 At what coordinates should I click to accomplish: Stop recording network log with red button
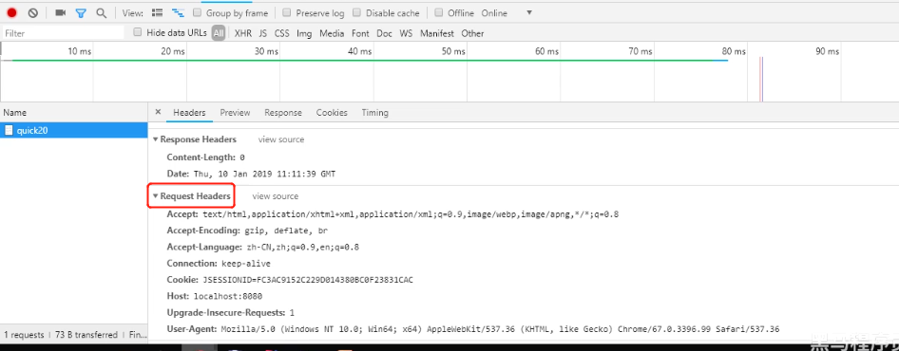tap(11, 12)
